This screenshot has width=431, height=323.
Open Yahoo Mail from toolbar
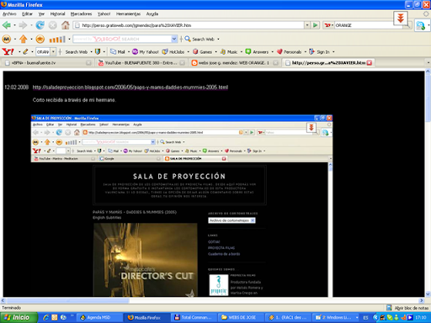point(118,52)
